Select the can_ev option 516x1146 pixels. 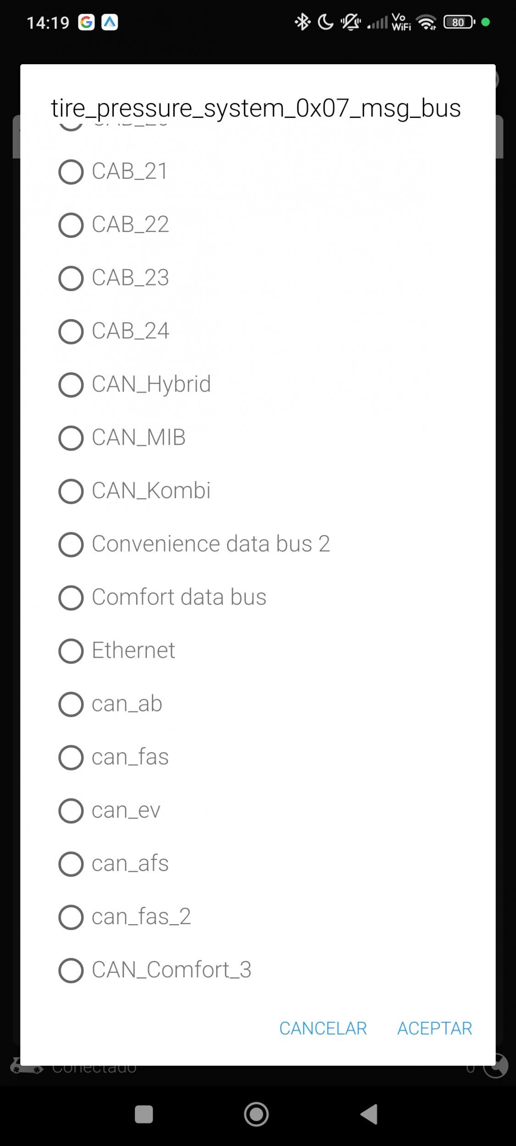click(71, 810)
